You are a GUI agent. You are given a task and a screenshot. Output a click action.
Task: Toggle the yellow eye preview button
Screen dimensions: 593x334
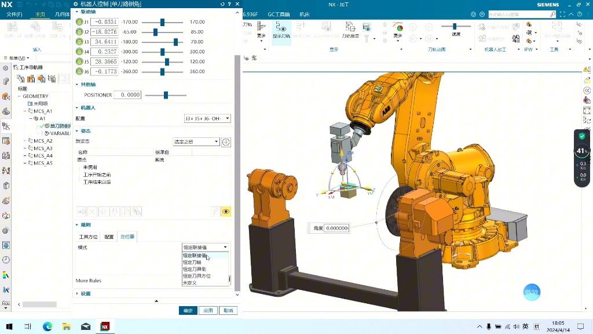click(226, 212)
